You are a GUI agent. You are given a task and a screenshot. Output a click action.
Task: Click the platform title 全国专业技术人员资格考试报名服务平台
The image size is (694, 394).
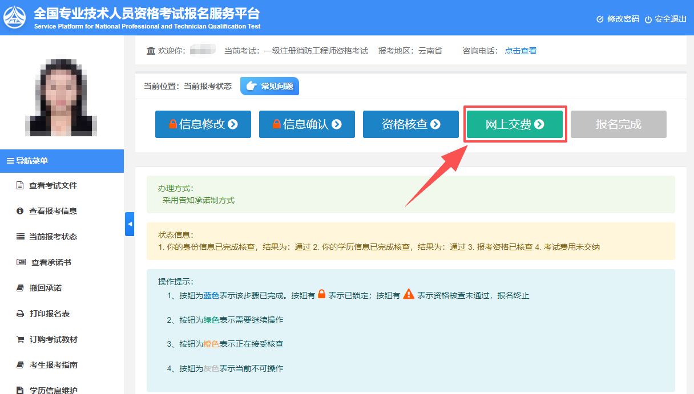tap(147, 13)
